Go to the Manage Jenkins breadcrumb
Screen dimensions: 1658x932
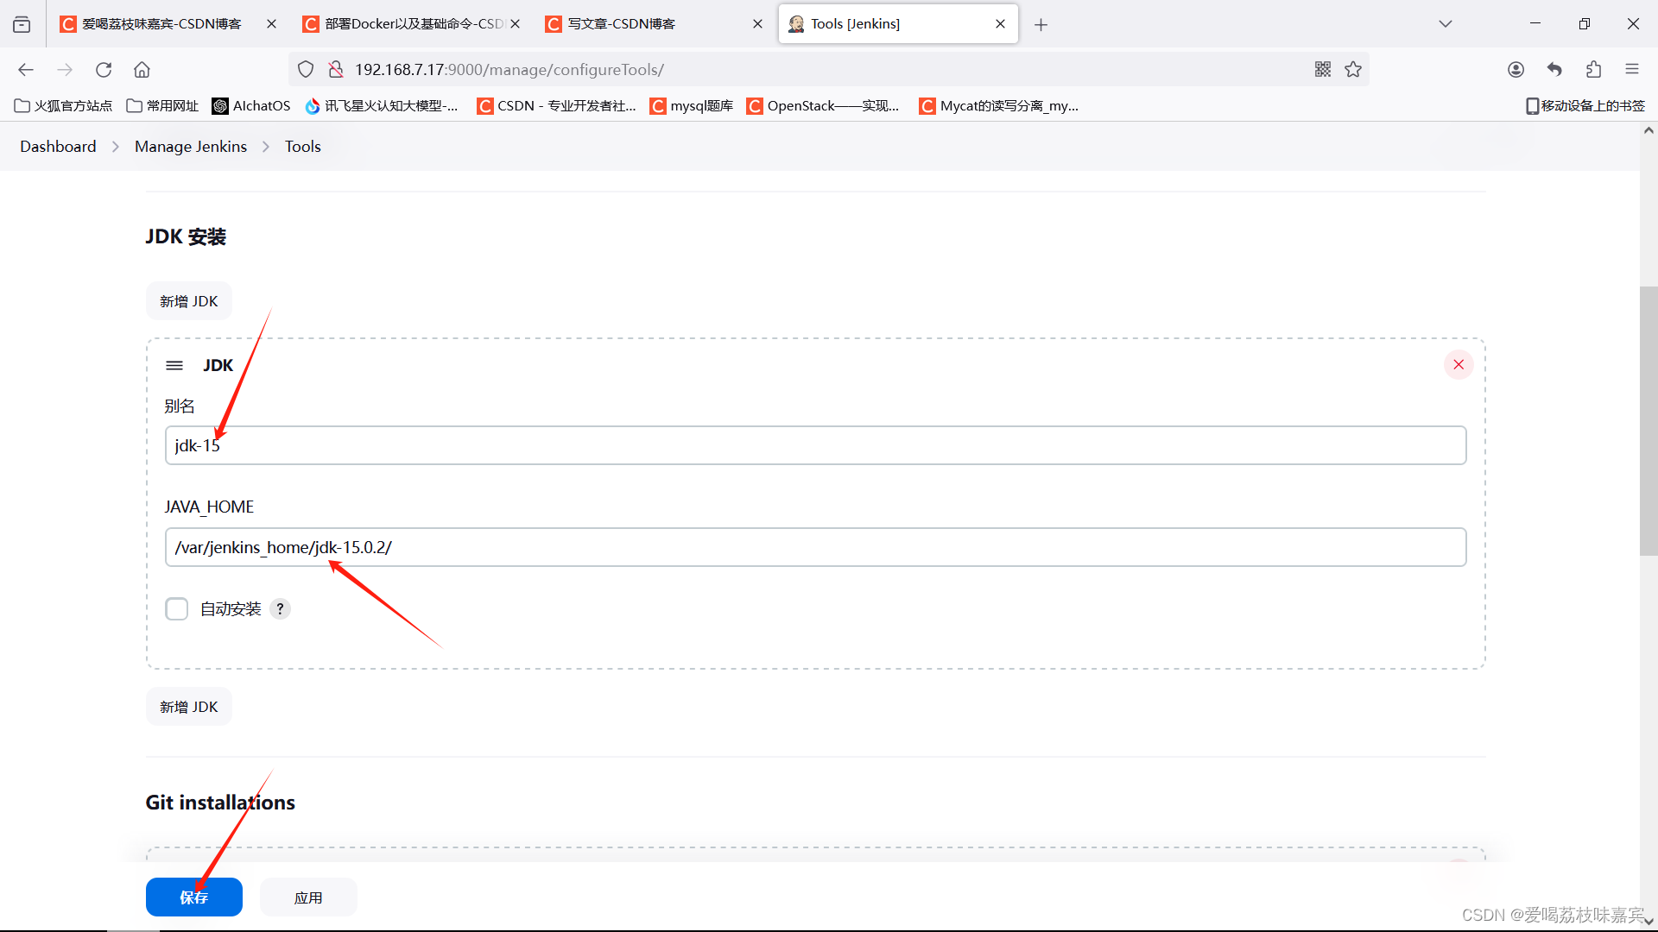tap(191, 147)
